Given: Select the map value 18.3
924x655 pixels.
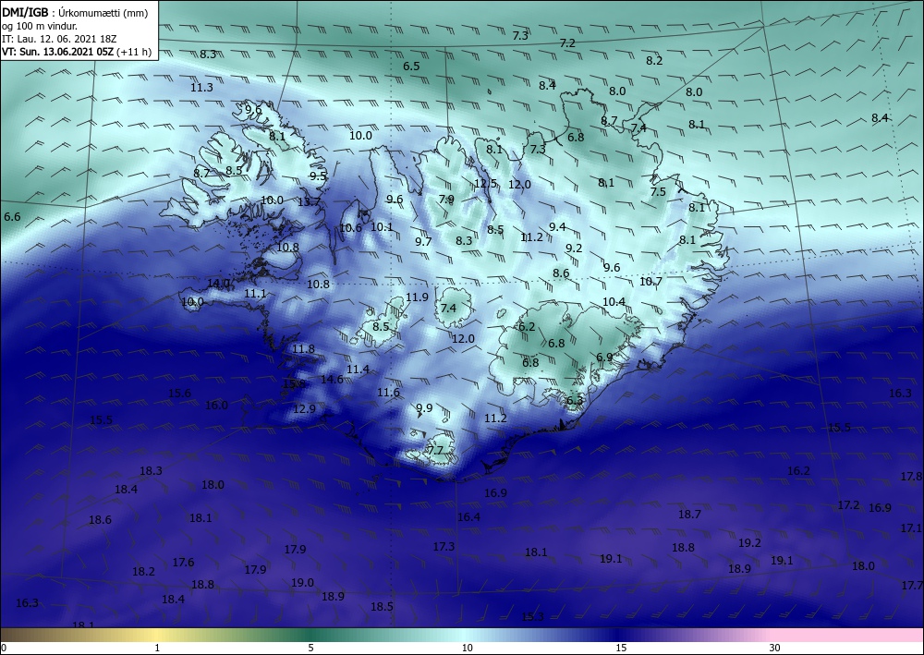Looking at the screenshot, I should pos(151,471).
